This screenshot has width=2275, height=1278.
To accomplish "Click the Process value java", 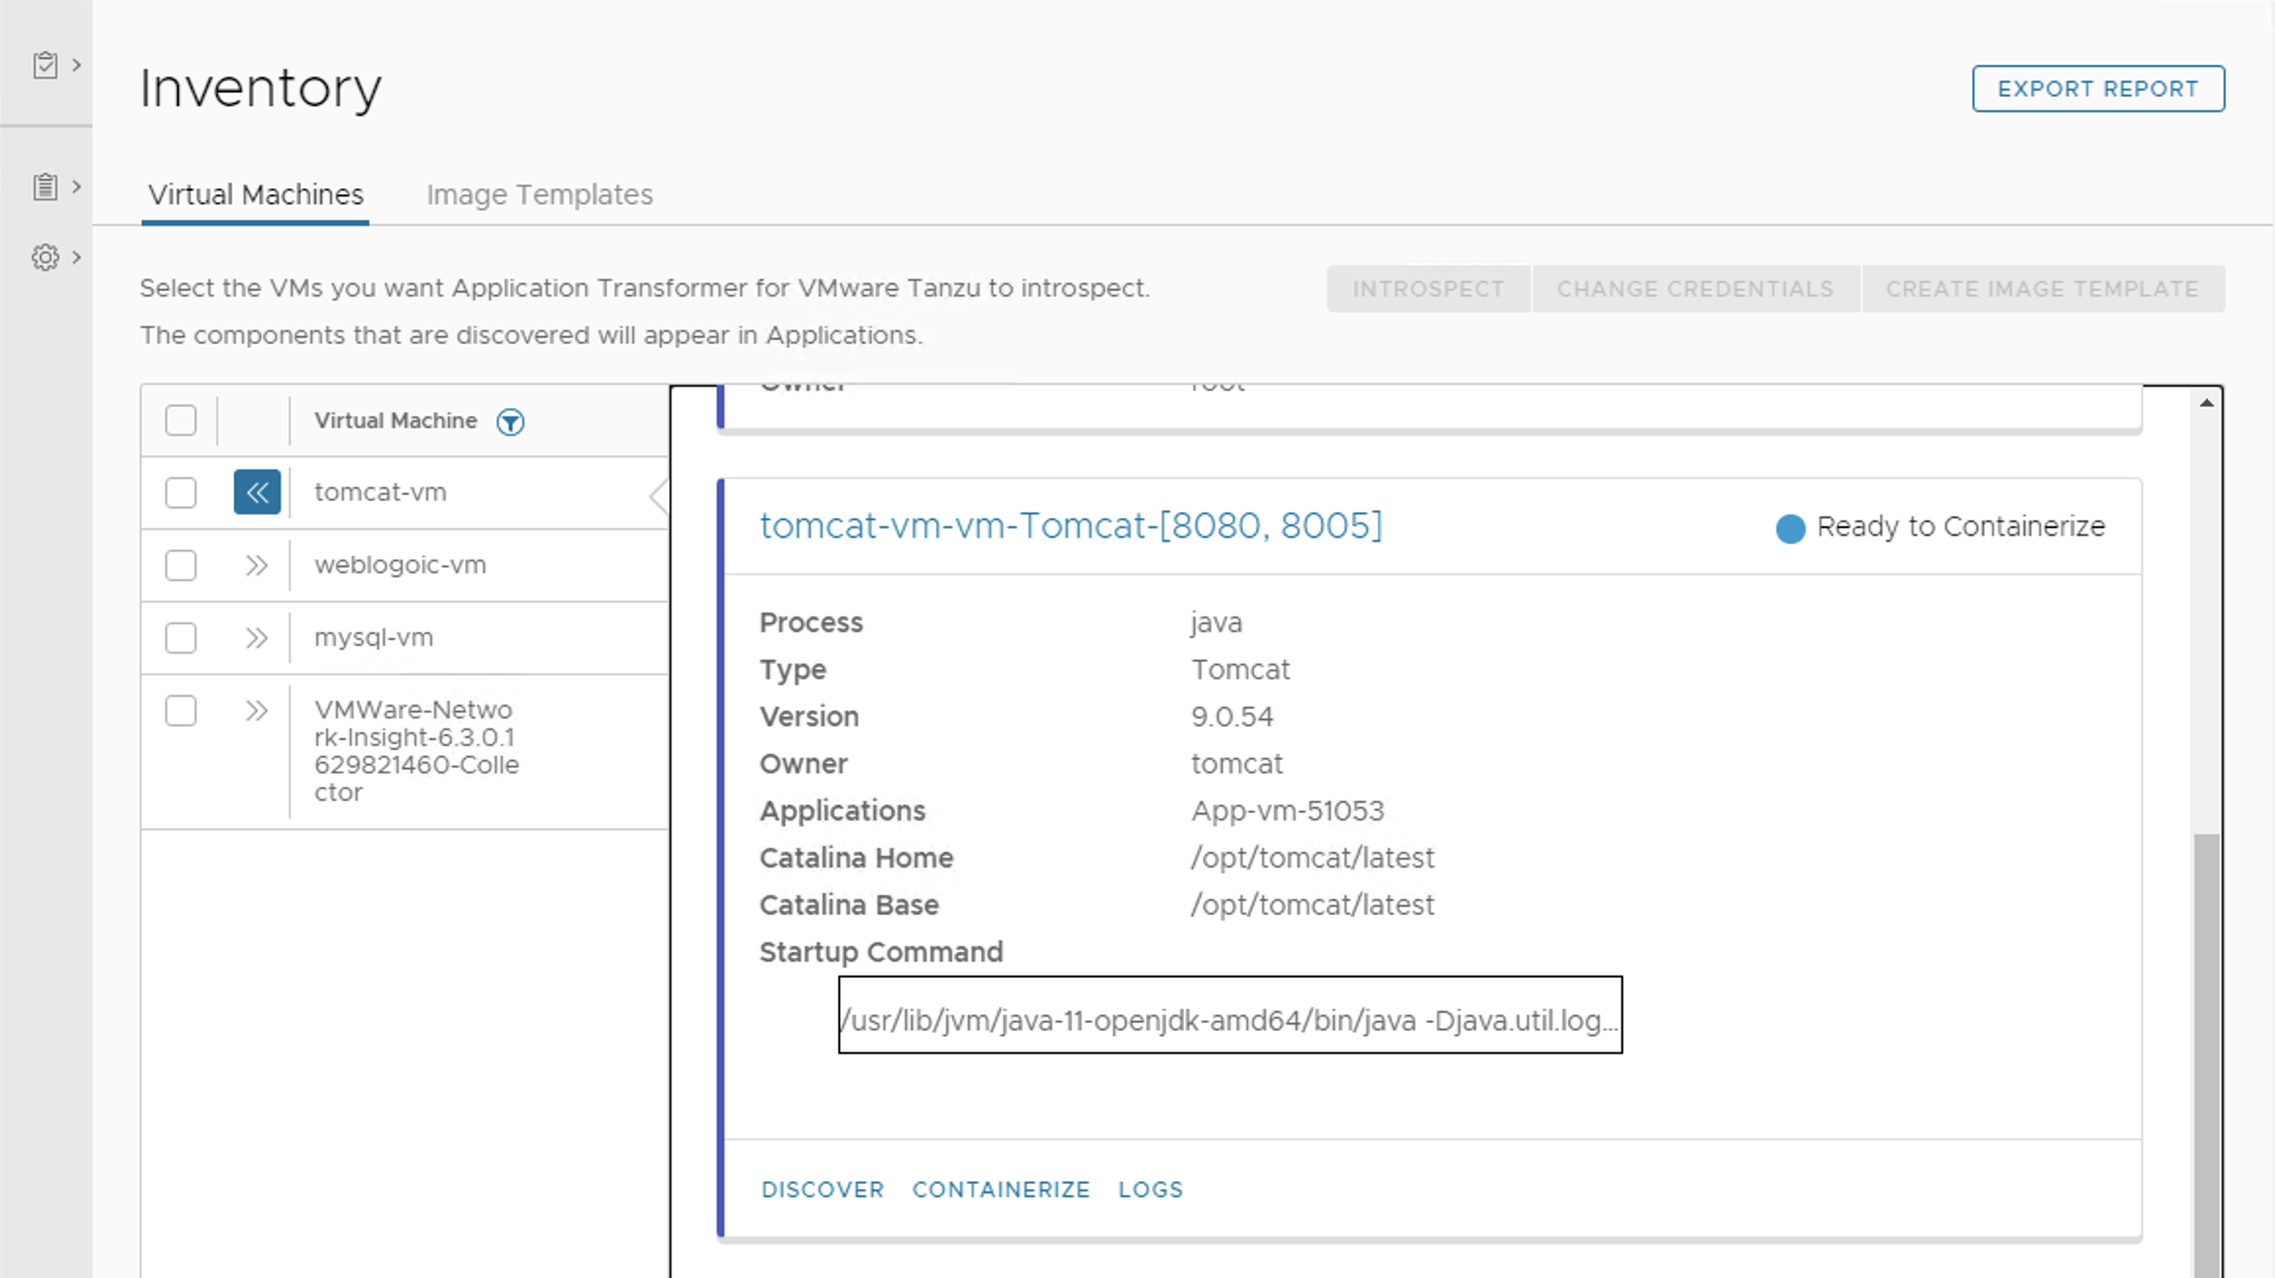I will (1216, 622).
